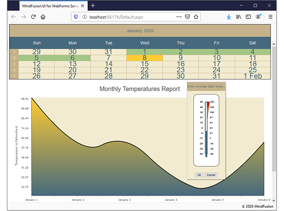
Task: Open a new browser tab
Action: tap(93, 5)
